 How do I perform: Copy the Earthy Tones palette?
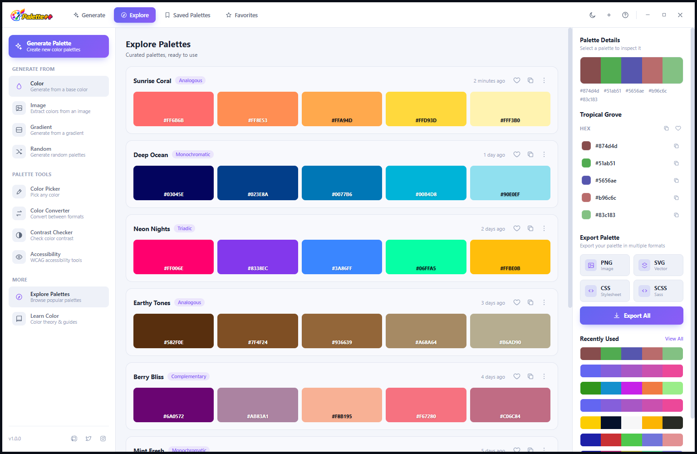coord(530,302)
